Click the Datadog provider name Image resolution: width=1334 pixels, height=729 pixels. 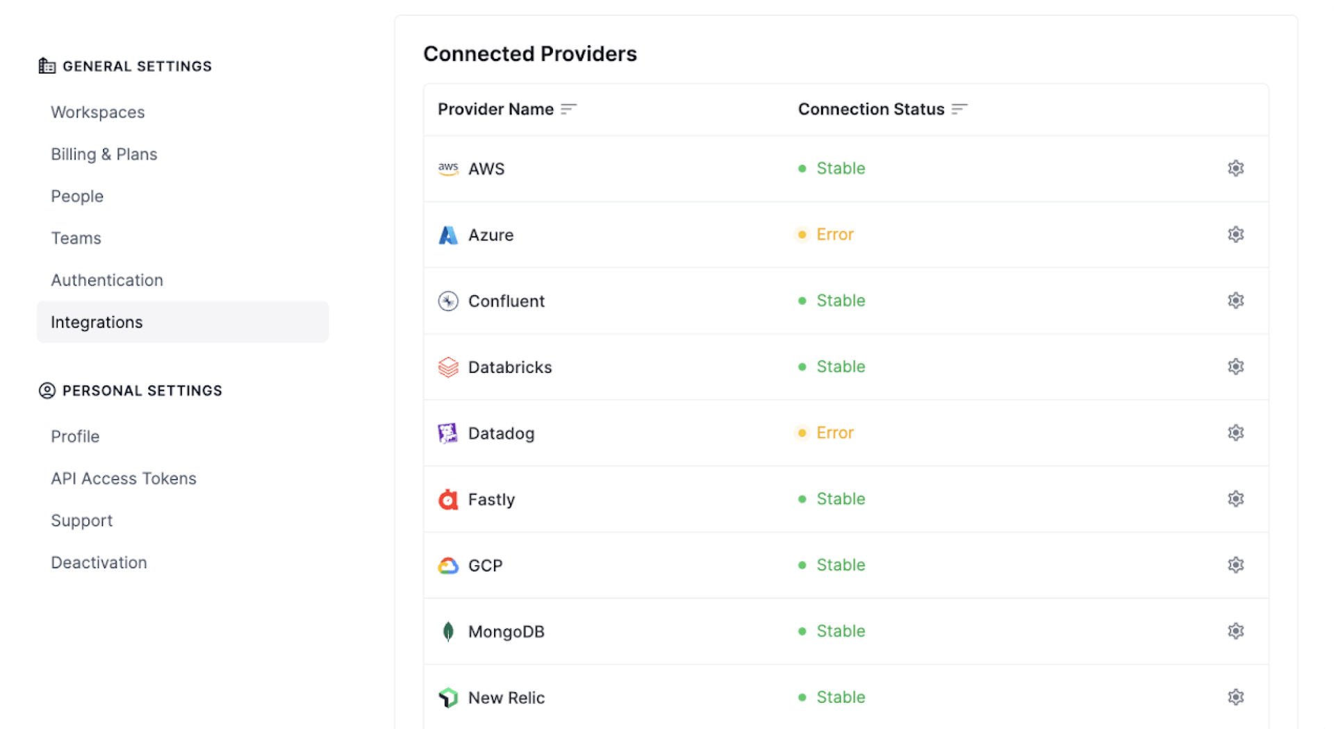pos(501,434)
